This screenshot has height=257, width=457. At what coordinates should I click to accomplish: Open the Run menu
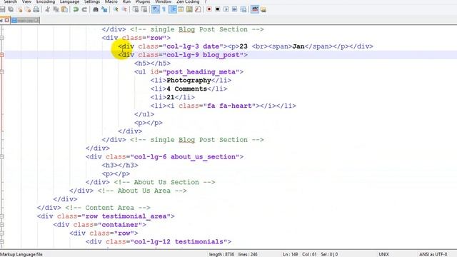tap(126, 1)
